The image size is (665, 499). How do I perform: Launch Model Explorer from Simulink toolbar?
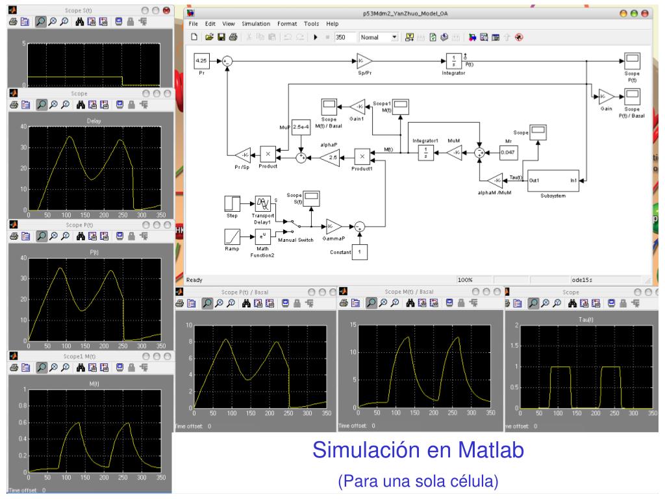pos(484,37)
